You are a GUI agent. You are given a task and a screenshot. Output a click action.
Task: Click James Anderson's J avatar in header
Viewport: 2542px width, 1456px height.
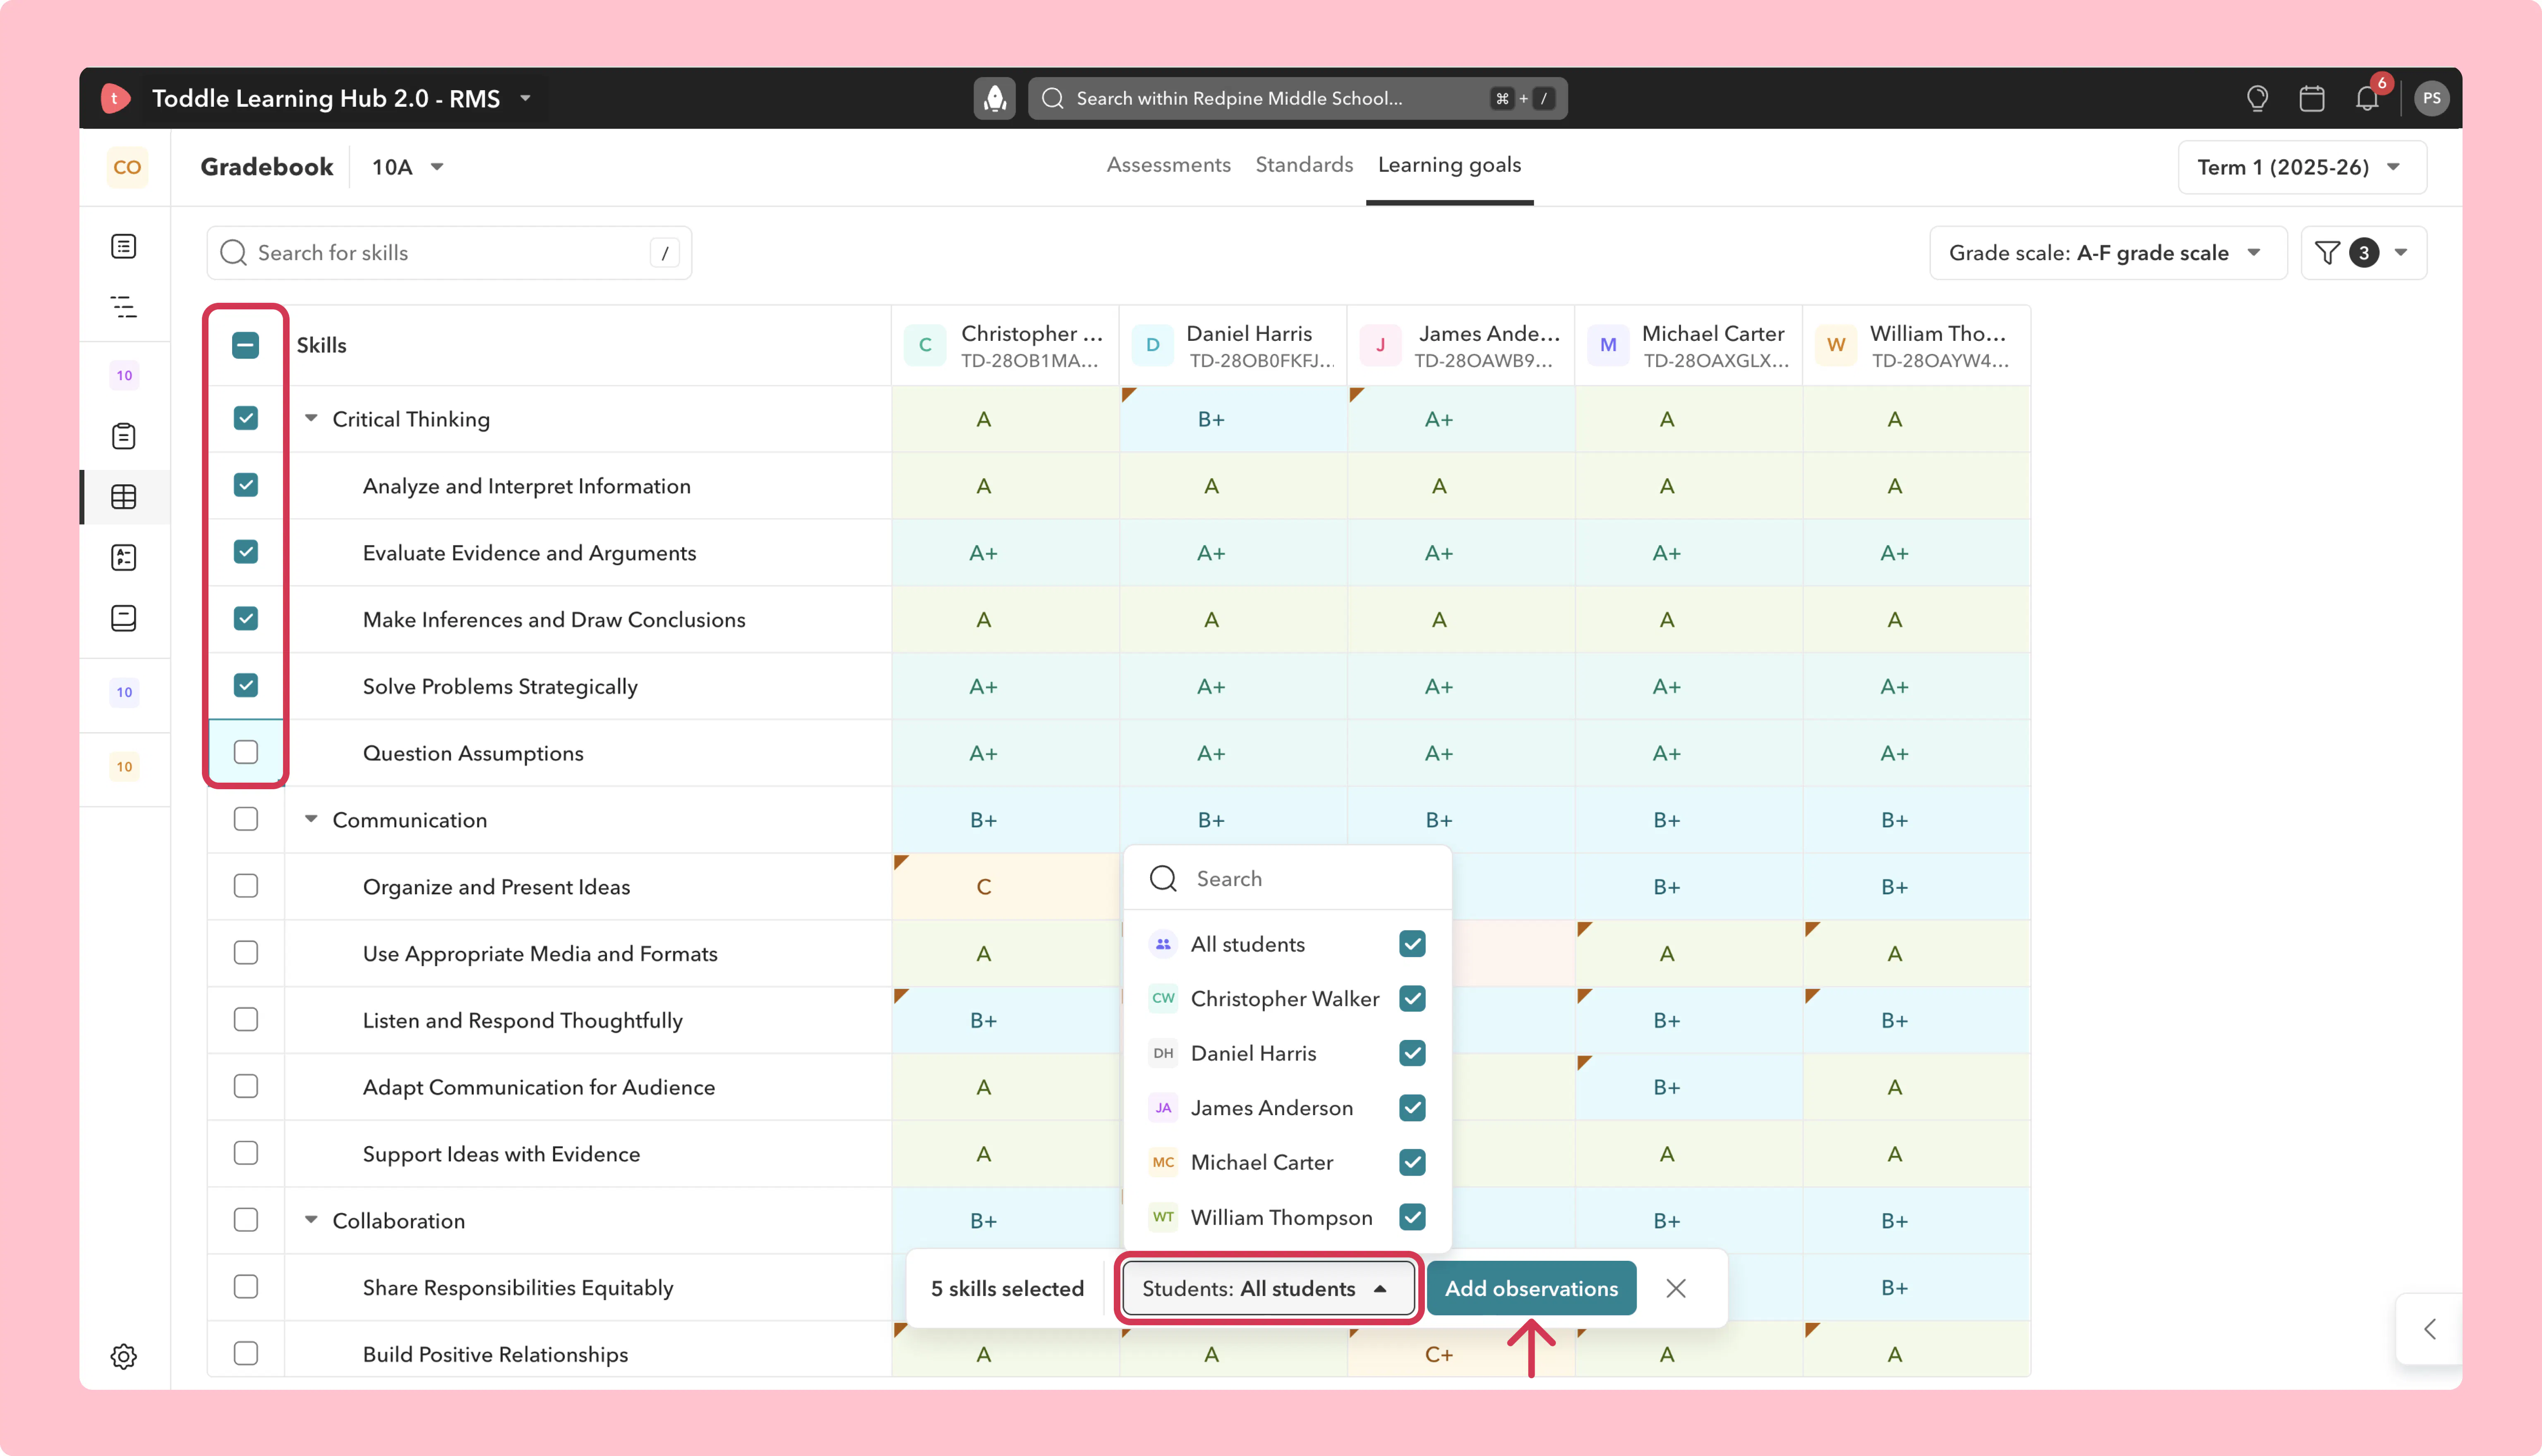pyautogui.click(x=1381, y=345)
